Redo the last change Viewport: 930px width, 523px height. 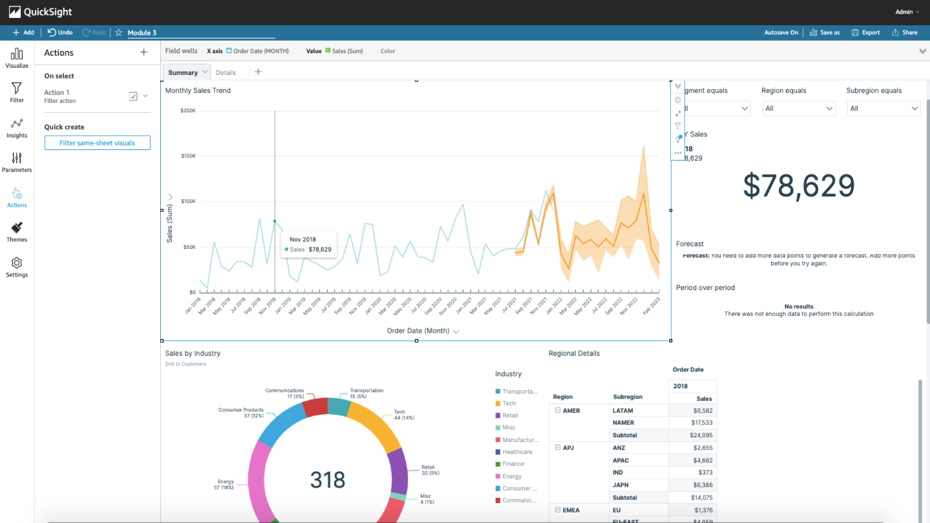pos(94,32)
